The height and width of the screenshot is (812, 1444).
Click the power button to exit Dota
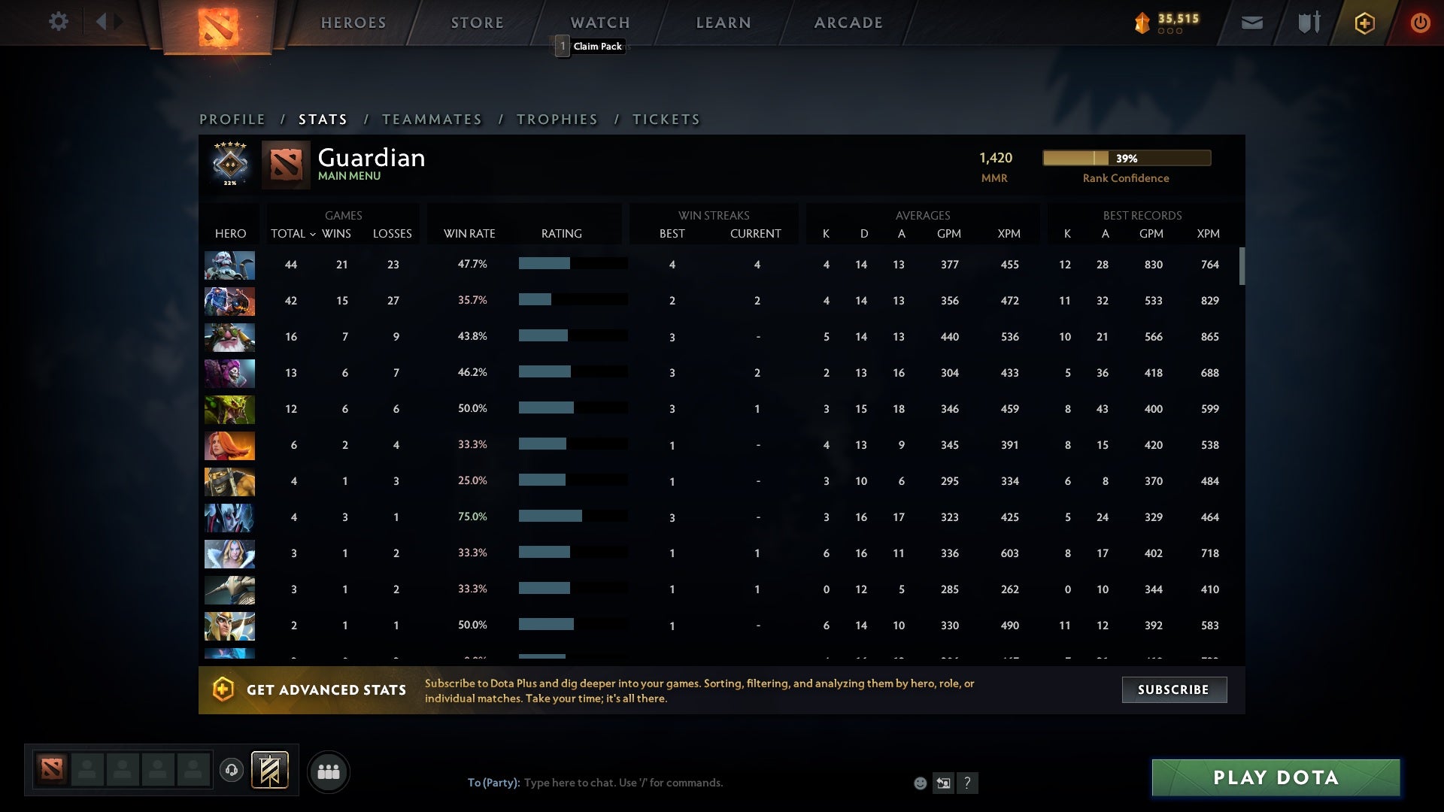(1420, 23)
